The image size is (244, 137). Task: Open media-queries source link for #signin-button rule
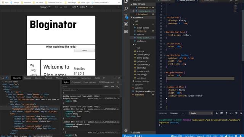103,99
